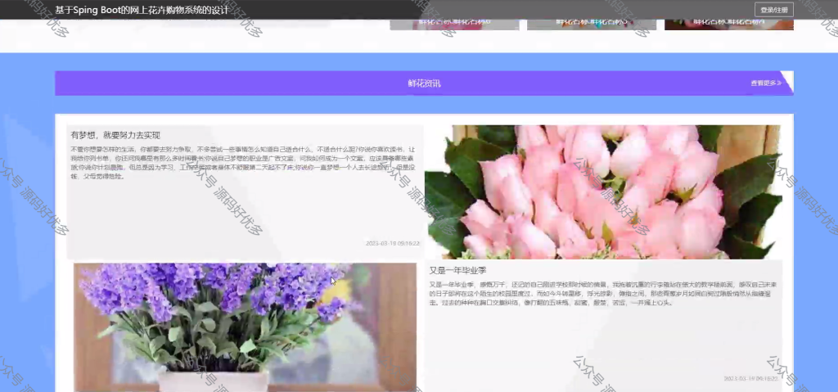The width and height of the screenshot is (838, 392).
Task: Open article 有梦想，就要努力去实现
Action: point(115,135)
